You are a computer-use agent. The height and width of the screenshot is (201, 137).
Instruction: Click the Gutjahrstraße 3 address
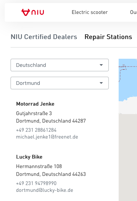[34, 113]
